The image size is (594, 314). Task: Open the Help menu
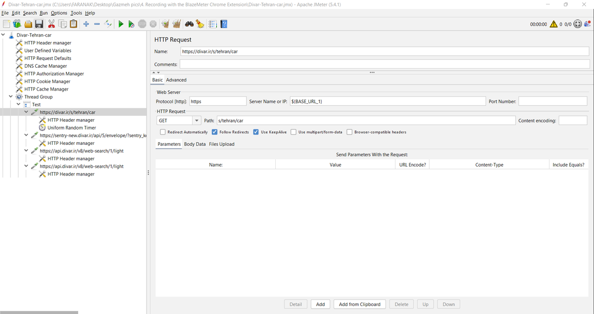90,13
